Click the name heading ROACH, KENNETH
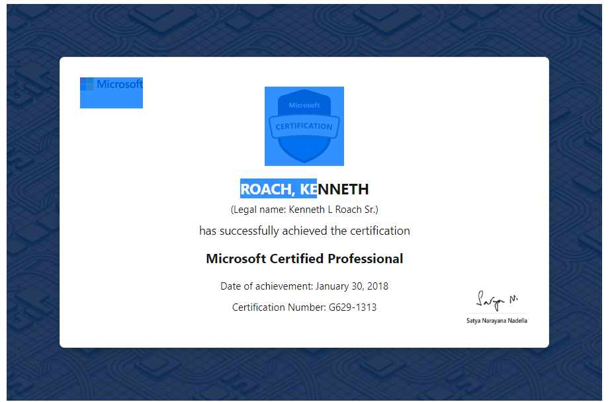 click(x=304, y=189)
